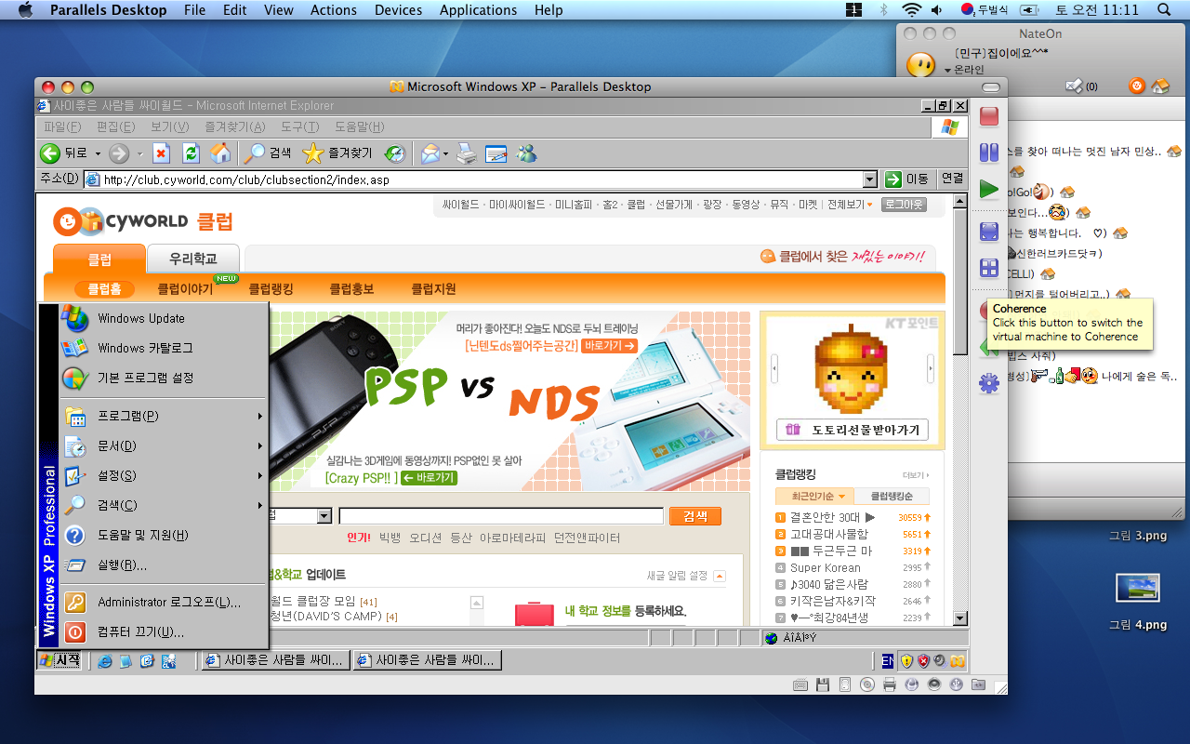Click the four-squares Coherence icon in Parallels sidebar
The height and width of the screenshot is (744, 1190).
tap(989, 269)
